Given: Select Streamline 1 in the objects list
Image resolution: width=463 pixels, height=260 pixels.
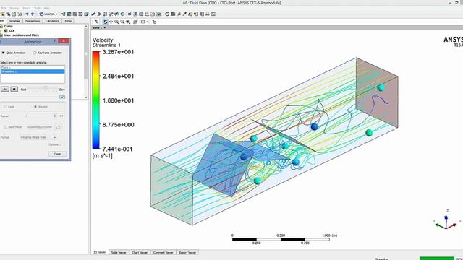Looking at the screenshot, I should (x=33, y=71).
